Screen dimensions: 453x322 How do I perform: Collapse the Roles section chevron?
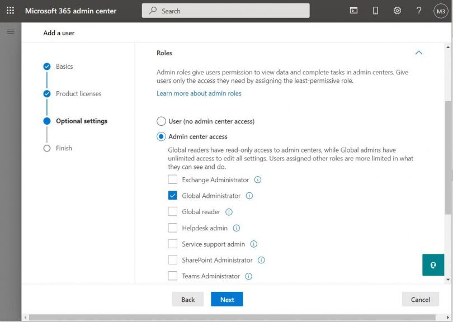tap(418, 53)
